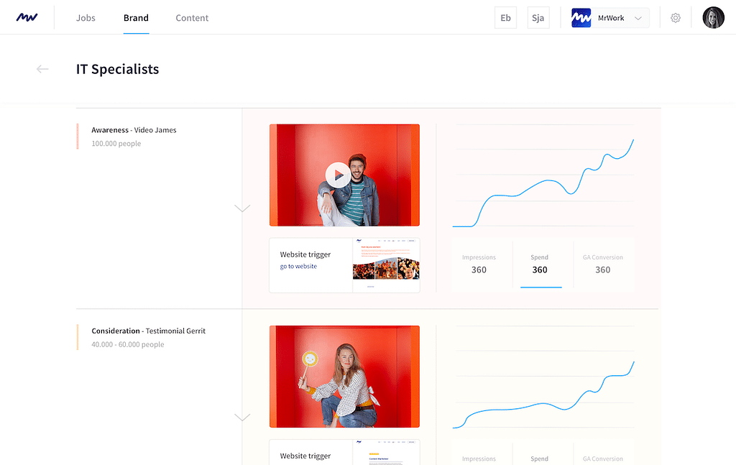
Task: Select the Spend metric in Awareness
Action: coord(540,264)
